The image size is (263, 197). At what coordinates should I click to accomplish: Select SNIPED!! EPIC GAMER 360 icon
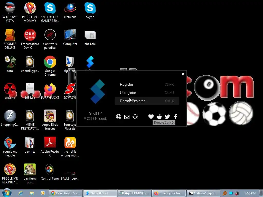50,12
